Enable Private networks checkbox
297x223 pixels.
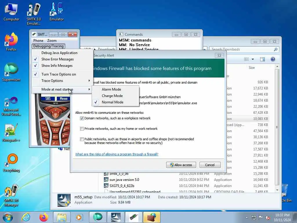(x=82, y=129)
